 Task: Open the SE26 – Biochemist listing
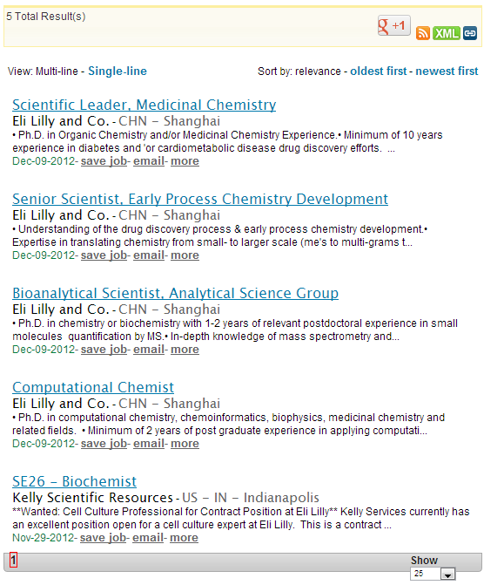[75, 481]
